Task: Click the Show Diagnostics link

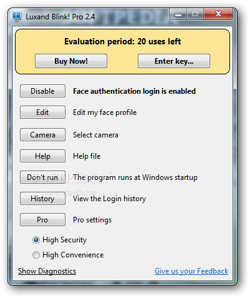Action: tap(47, 271)
